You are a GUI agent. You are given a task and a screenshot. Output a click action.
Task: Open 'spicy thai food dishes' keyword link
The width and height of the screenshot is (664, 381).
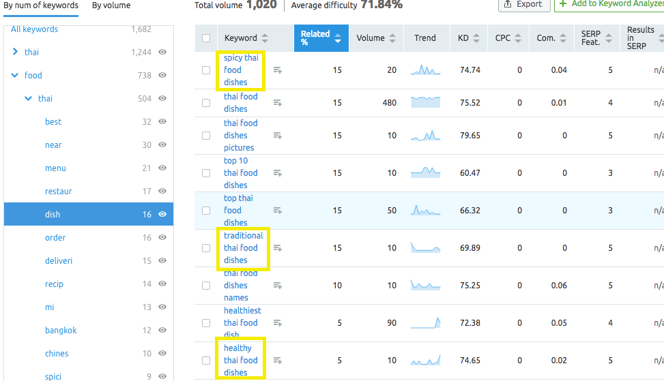tap(241, 70)
